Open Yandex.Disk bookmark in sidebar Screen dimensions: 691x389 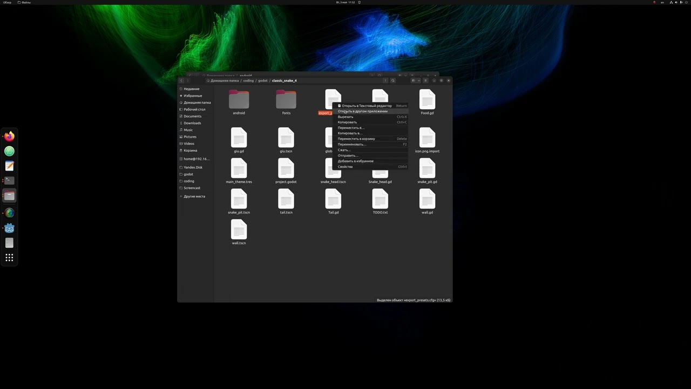(195, 167)
